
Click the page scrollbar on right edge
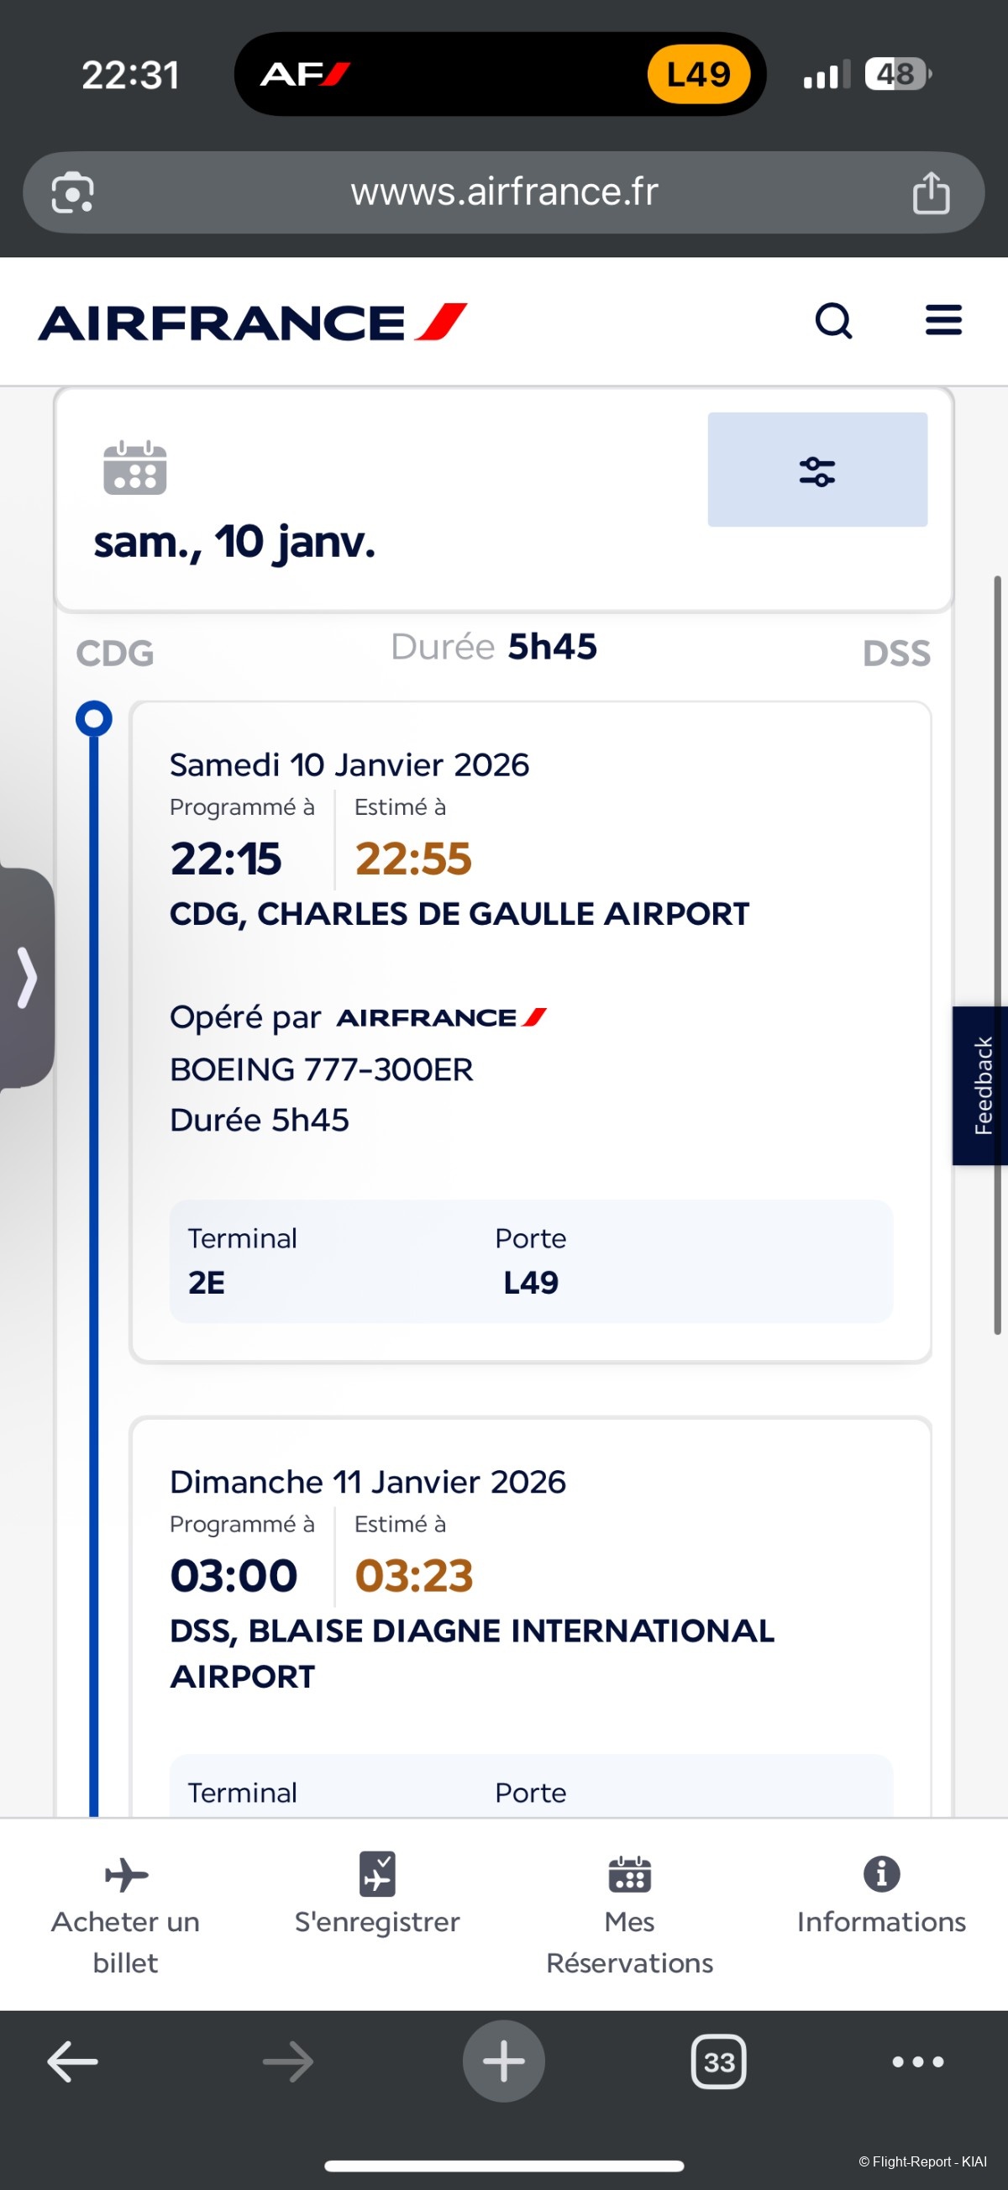tap(997, 952)
